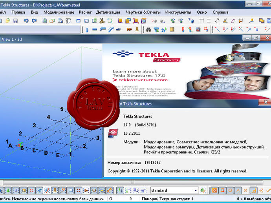Open the Вид menu
271x203 pixels.
tap(35, 12)
